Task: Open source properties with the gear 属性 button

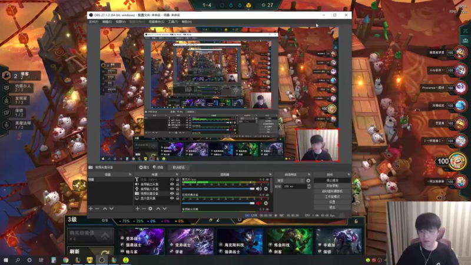Action: click(144, 167)
